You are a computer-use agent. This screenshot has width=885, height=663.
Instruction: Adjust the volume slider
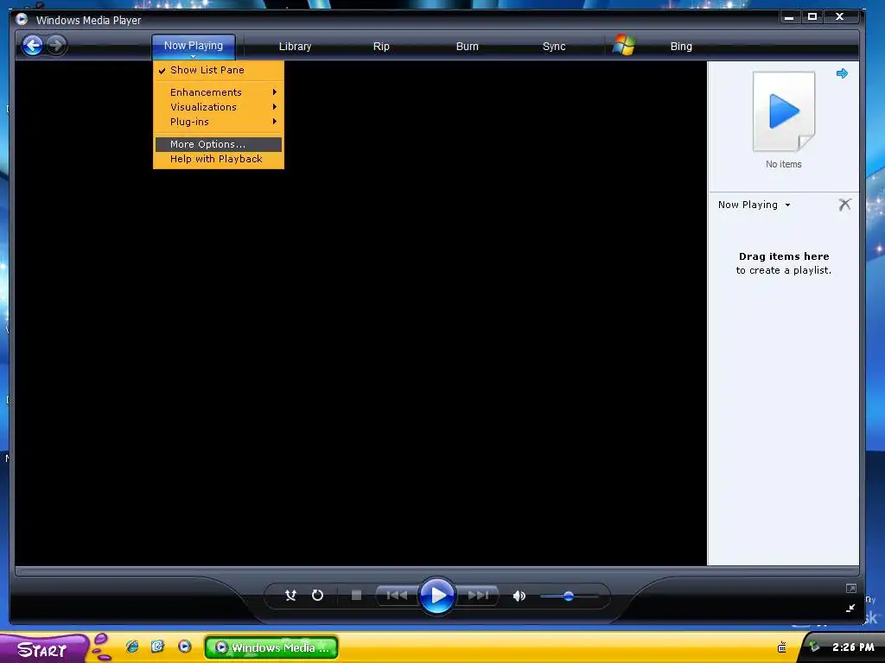(569, 596)
